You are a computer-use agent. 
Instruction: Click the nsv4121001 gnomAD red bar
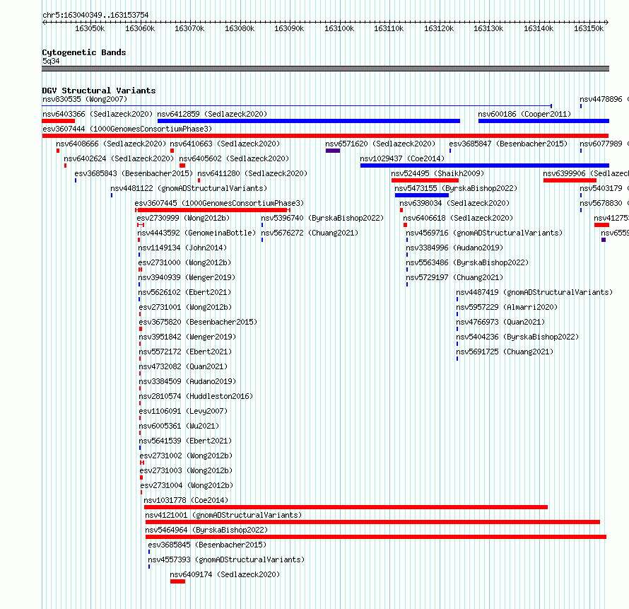pos(372,522)
